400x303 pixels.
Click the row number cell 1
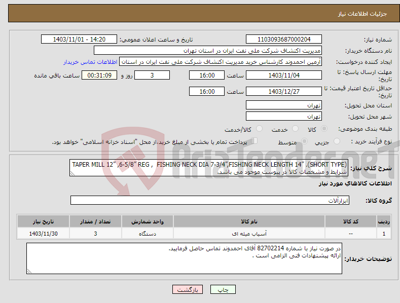coord(384,234)
